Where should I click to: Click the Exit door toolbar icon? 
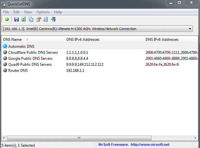(53, 20)
